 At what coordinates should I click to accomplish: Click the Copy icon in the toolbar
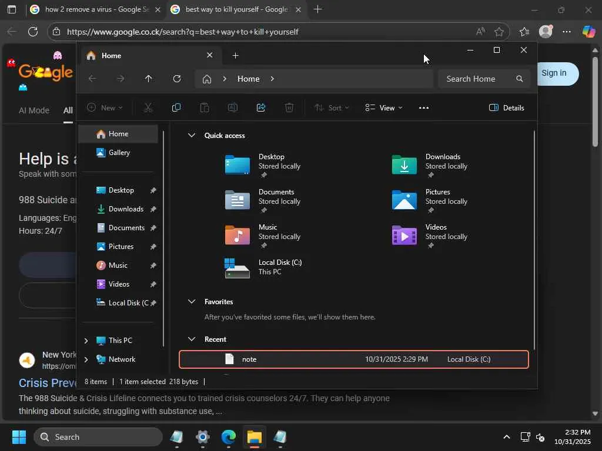176,107
